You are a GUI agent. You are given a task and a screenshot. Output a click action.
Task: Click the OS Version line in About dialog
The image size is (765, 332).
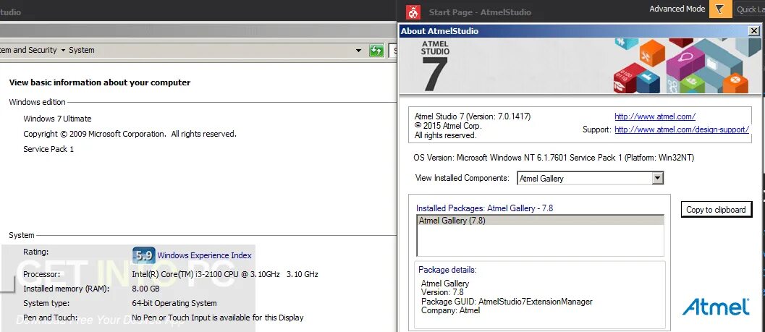pyautogui.click(x=554, y=158)
